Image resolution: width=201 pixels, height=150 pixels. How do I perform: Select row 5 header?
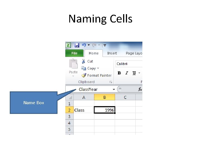tap(70, 129)
